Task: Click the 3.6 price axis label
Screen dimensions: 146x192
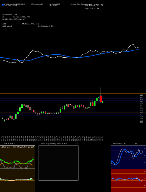Action: tap(141, 106)
